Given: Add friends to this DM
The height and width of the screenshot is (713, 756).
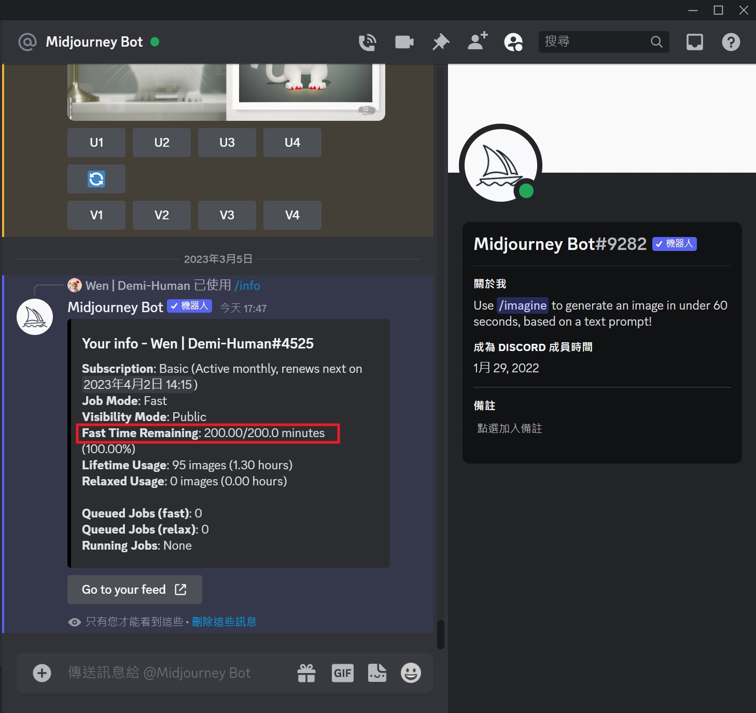Looking at the screenshot, I should pos(478,41).
